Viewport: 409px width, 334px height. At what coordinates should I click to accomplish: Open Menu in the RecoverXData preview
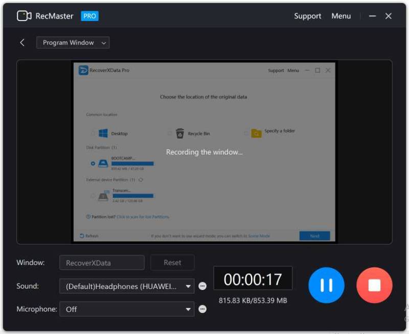pyautogui.click(x=293, y=71)
